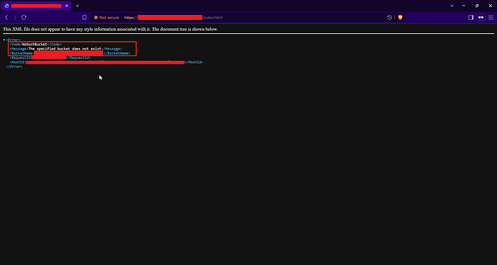Collapse the Error XML node

tap(4, 40)
